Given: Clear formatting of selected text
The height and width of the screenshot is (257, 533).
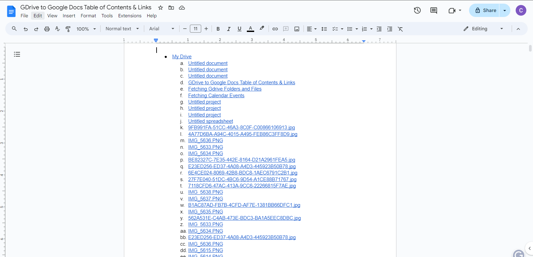Looking at the screenshot, I should tap(400, 29).
